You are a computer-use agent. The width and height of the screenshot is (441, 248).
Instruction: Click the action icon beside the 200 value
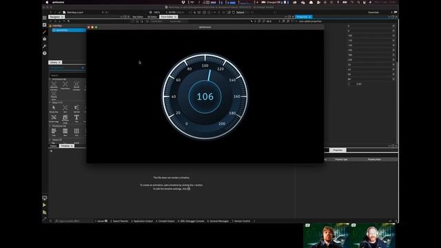click(393, 60)
